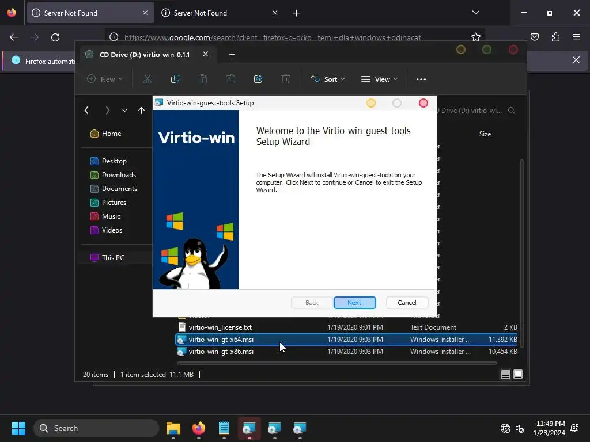Open the New dropdown in Explorer
This screenshot has height=442, width=590.
[105, 79]
